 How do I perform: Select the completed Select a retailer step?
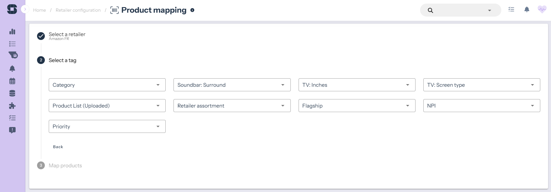[x=67, y=34]
